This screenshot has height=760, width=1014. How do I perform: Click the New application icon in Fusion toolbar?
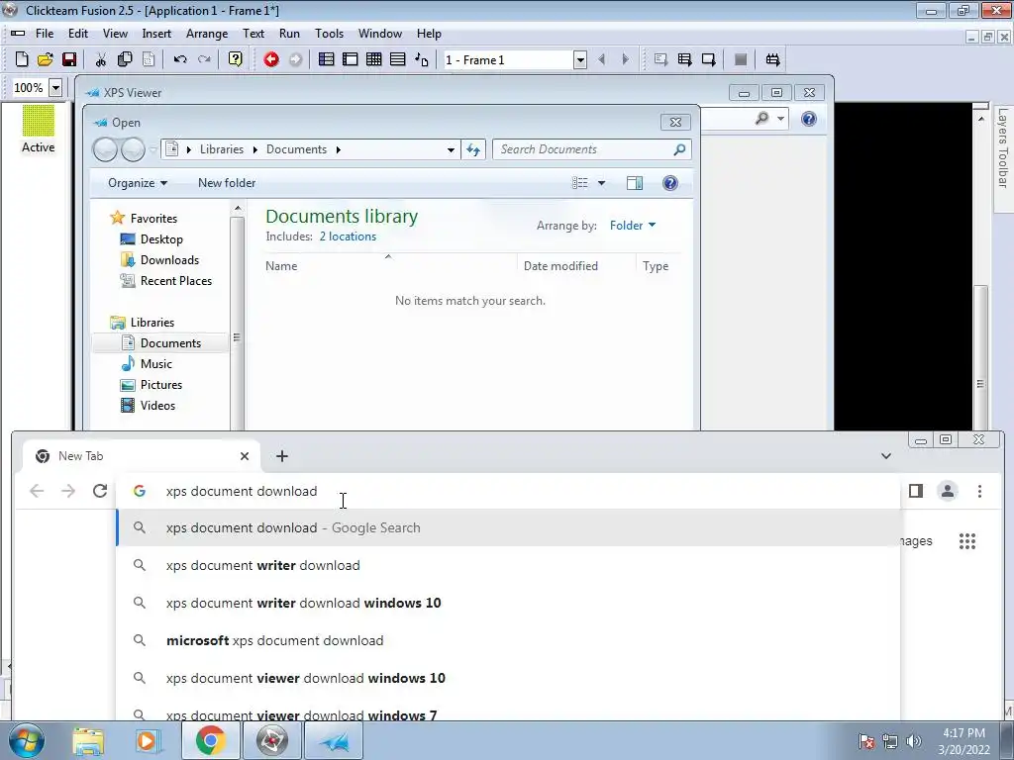tap(22, 59)
